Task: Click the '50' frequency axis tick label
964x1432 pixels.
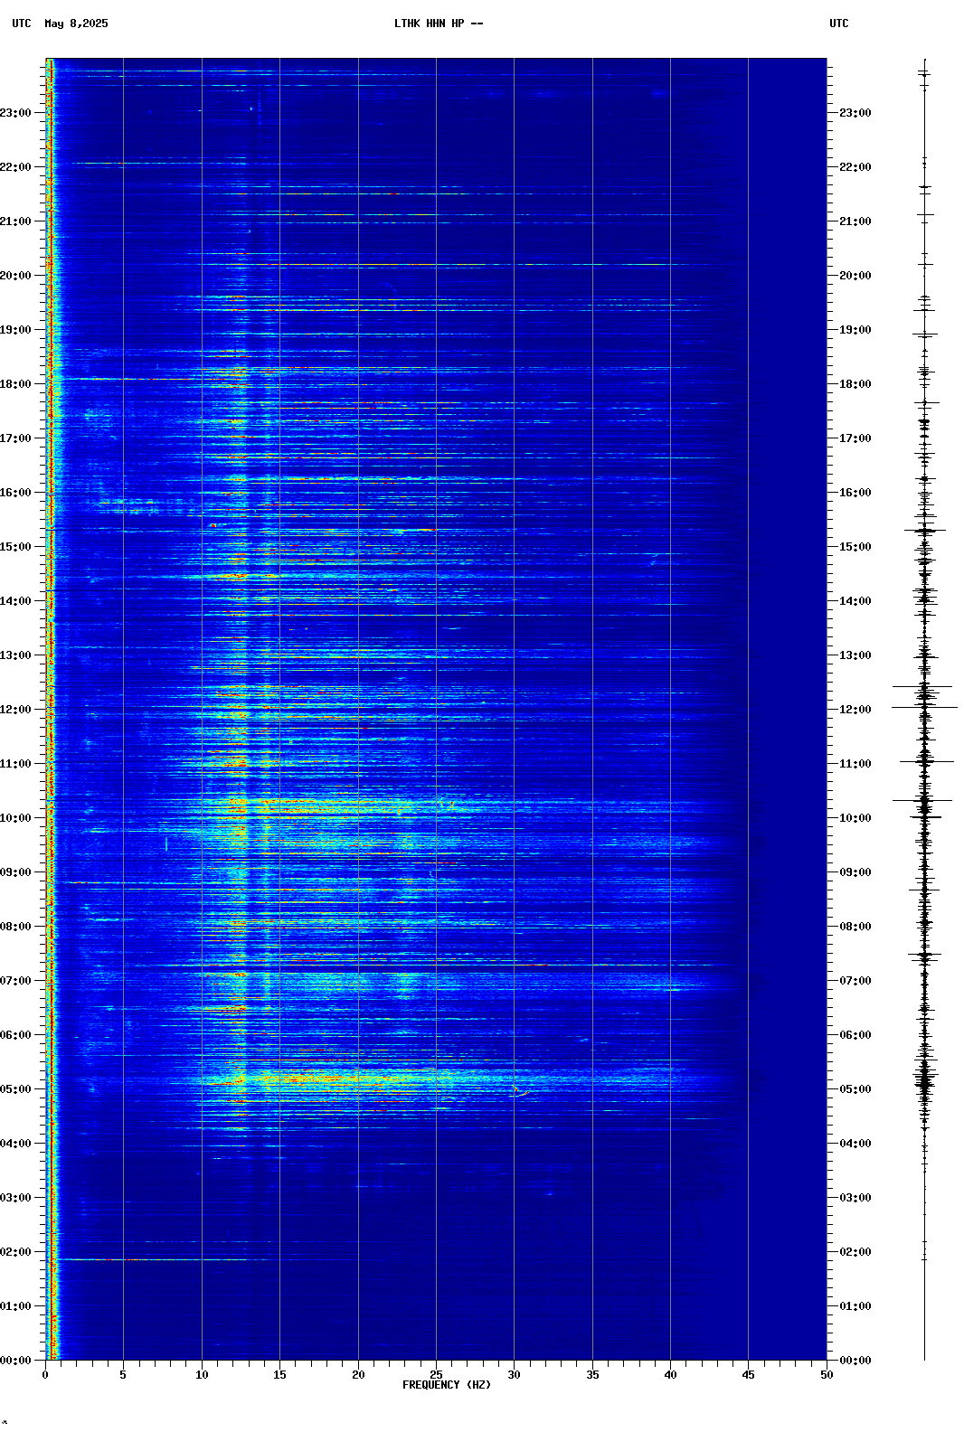Action: [827, 1375]
